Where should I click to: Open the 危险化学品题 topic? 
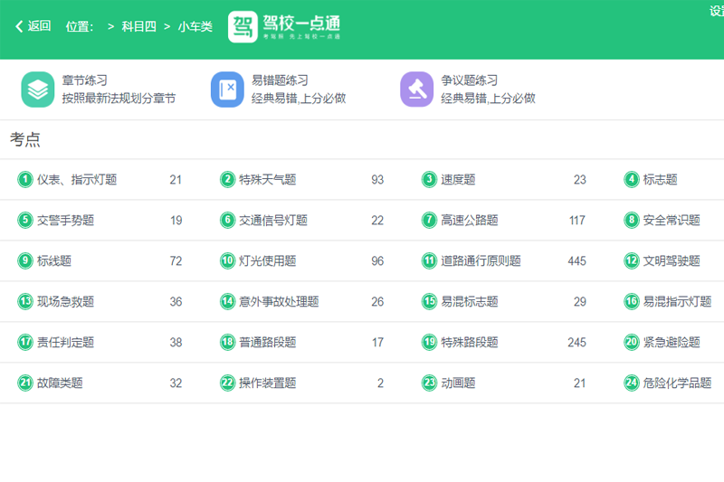pos(677,383)
